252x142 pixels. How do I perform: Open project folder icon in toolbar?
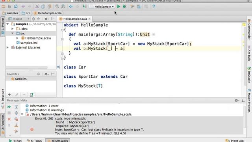click(x=4, y=7)
